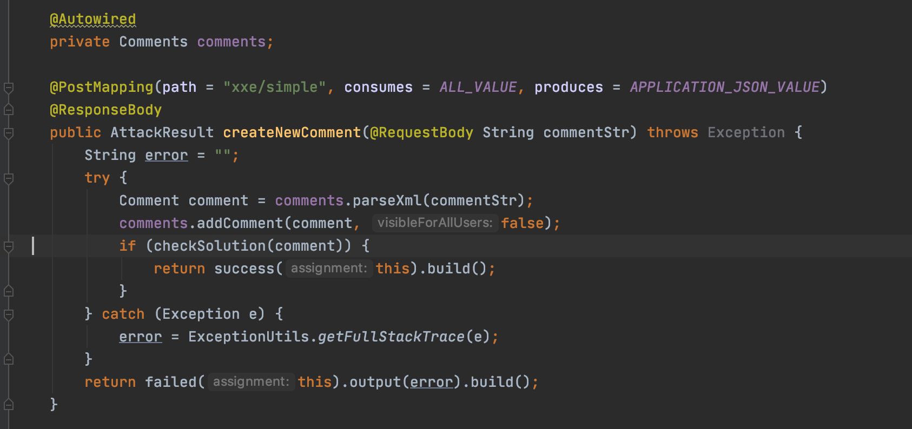Click the grayed-out Exception in throws clause

click(746, 132)
